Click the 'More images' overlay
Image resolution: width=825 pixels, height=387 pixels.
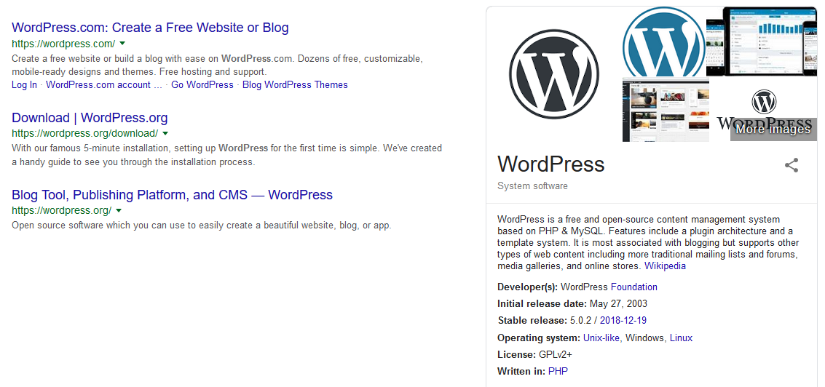773,129
